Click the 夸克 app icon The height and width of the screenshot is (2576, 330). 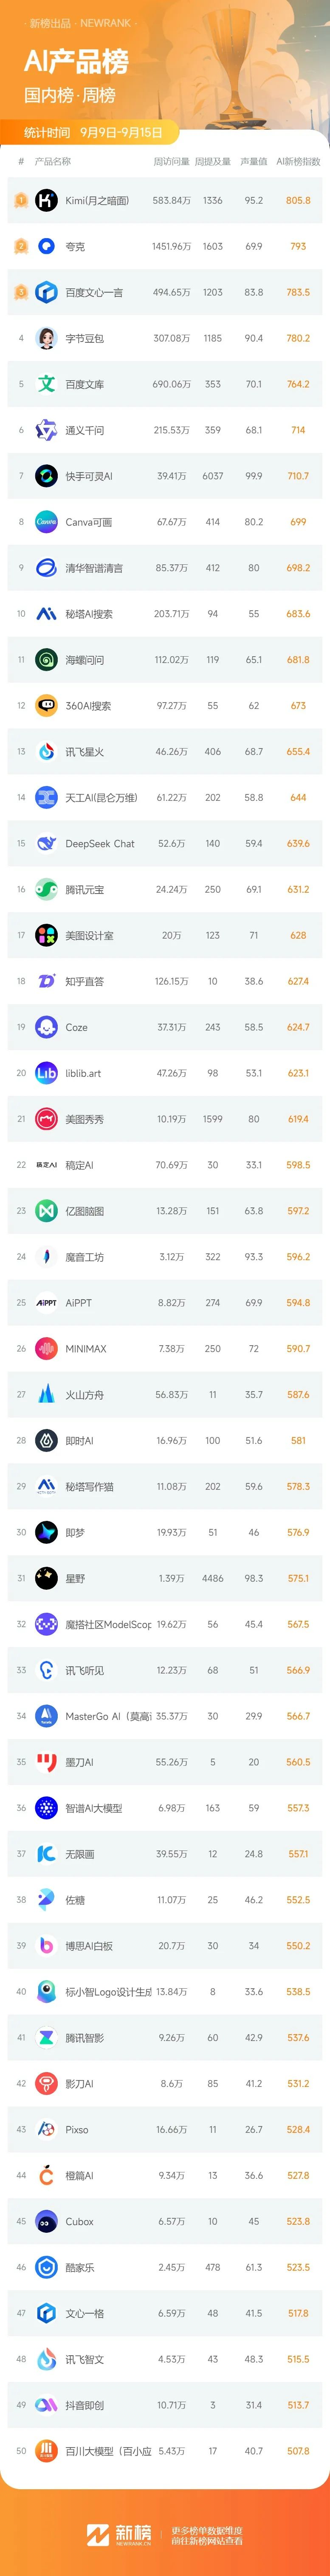(x=46, y=246)
